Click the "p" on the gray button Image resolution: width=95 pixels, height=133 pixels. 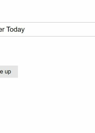(x=9, y=72)
